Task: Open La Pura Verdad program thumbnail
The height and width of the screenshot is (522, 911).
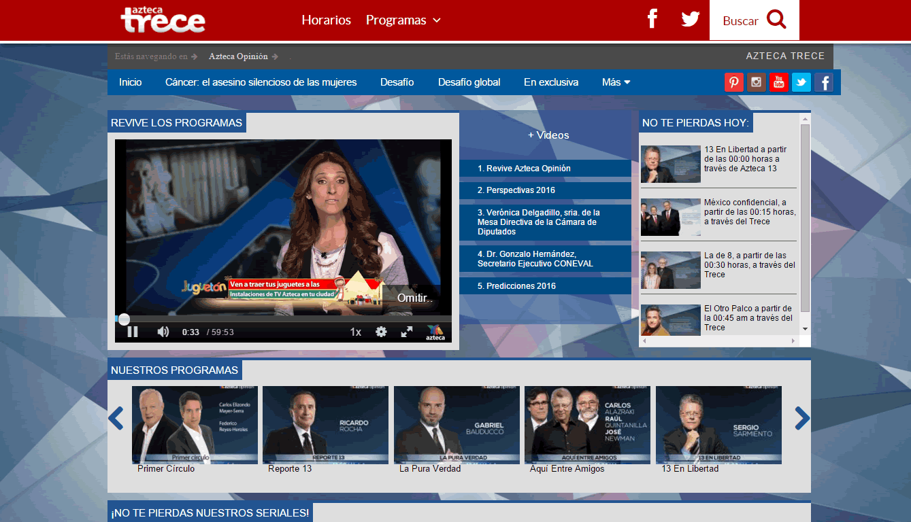Action: coord(457,425)
